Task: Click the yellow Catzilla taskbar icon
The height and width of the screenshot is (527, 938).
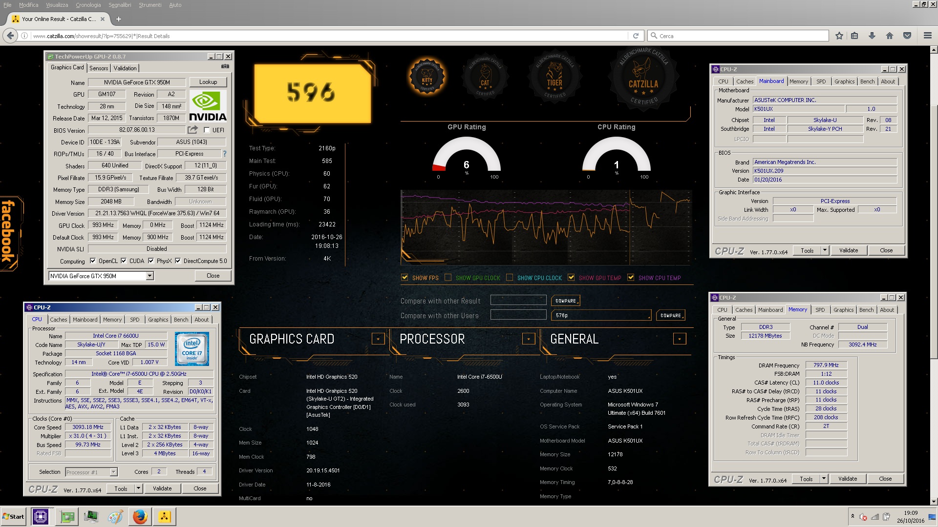Action: (x=164, y=516)
